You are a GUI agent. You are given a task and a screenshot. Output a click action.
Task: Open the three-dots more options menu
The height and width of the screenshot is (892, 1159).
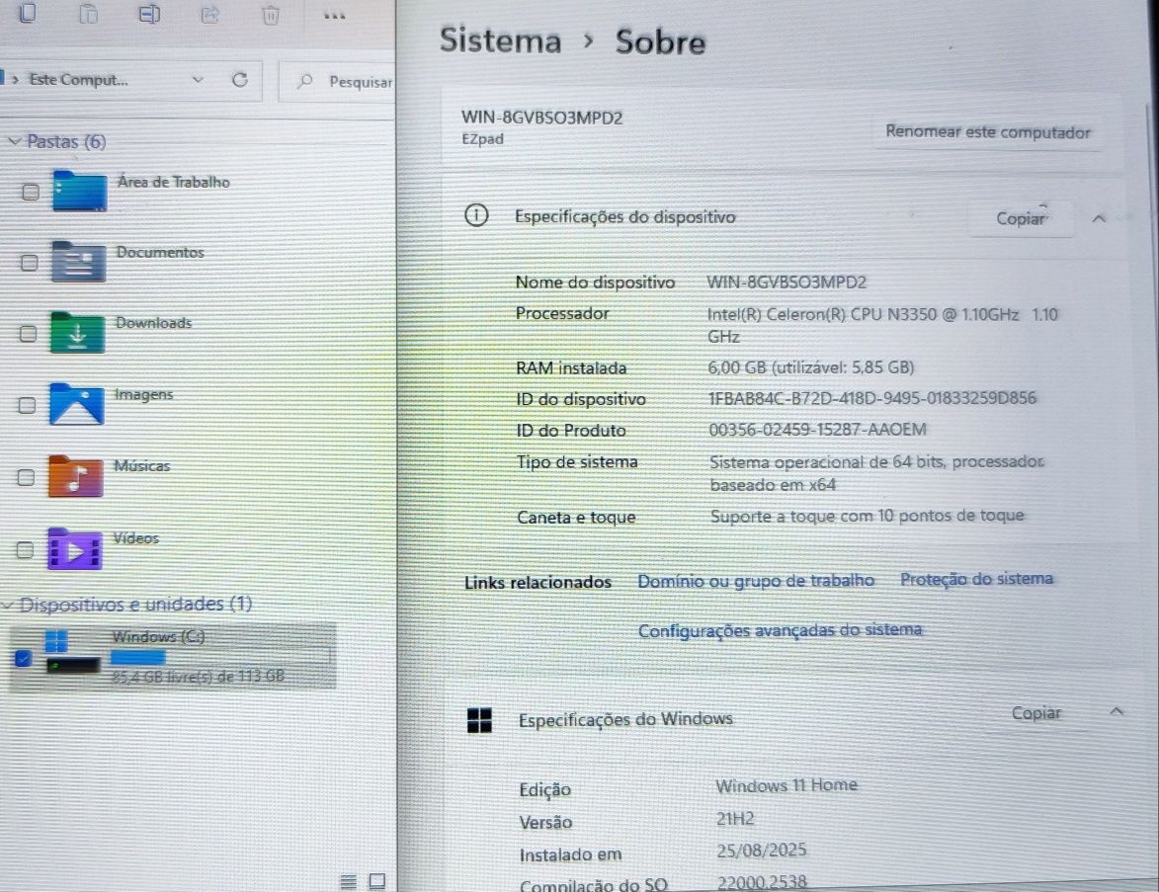click(x=334, y=16)
